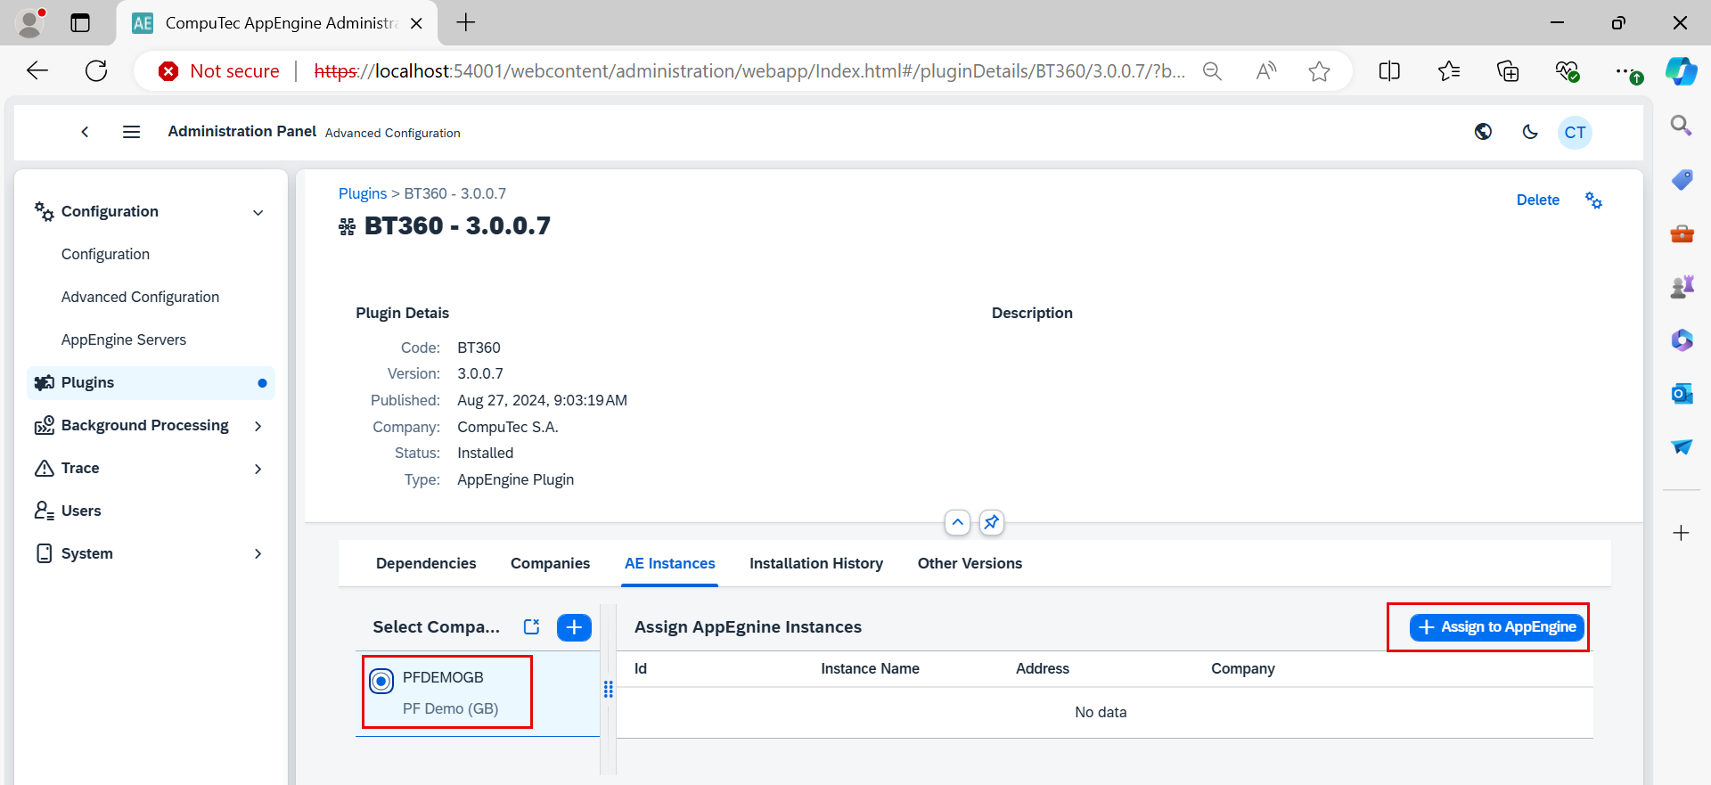Delete the BT360 plugin
Viewport: 1711px width, 785px height.
(1537, 200)
